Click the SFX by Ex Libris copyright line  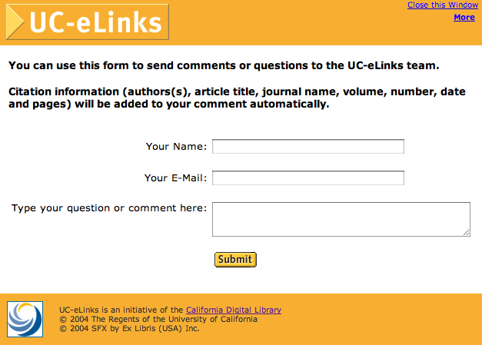(x=129, y=328)
